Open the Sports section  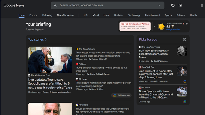click(168, 15)
